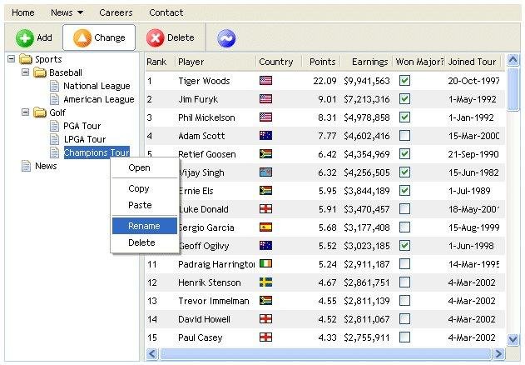
Task: Click the orange Change triangle icon
Action: [x=82, y=37]
